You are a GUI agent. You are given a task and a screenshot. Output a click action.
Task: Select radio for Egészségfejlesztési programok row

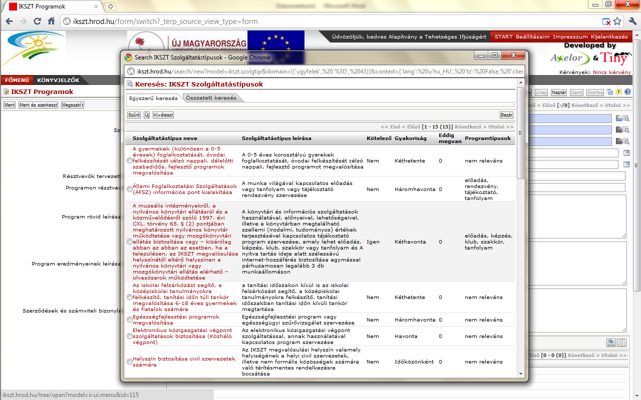tap(130, 319)
